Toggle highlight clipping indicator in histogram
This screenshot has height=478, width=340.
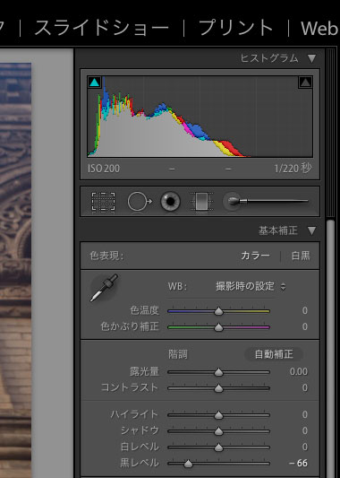[x=305, y=82]
